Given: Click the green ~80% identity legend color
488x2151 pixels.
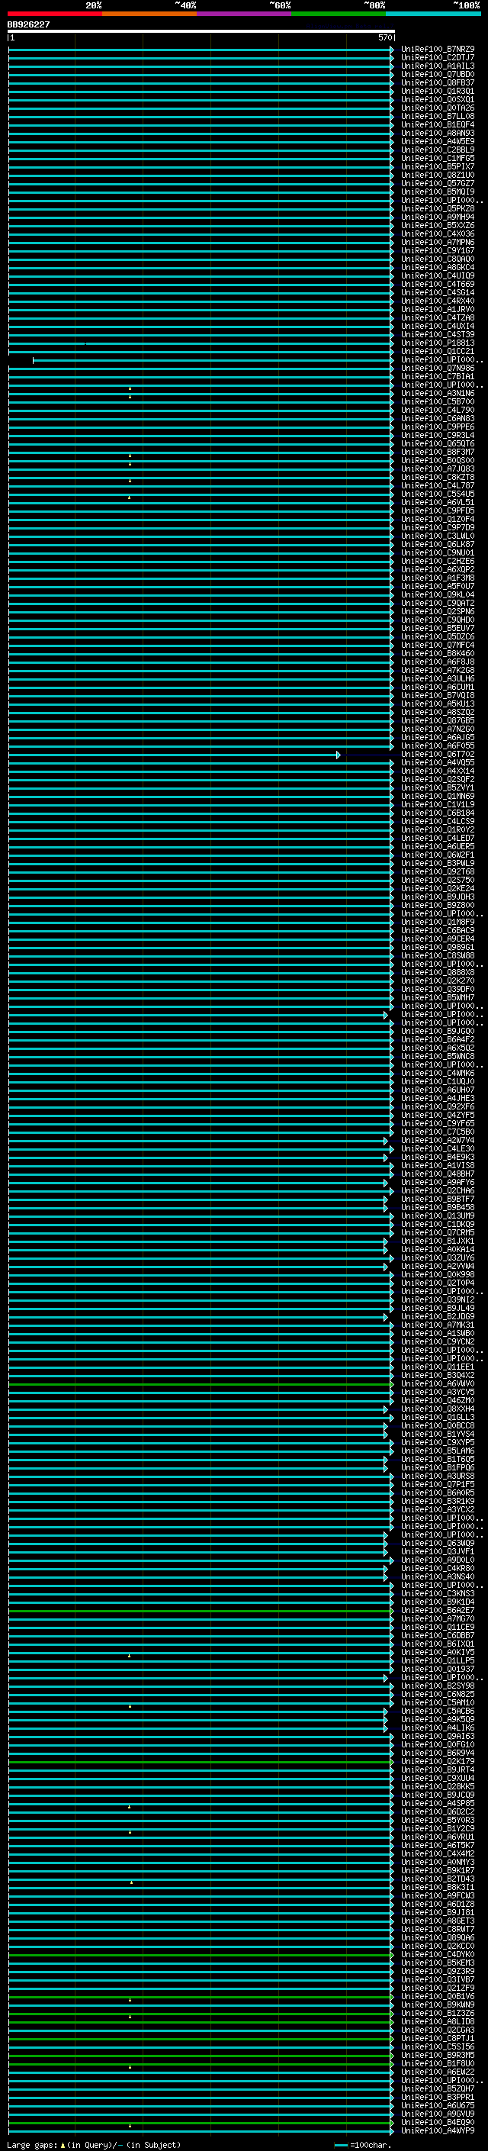Looking at the screenshot, I should point(339,14).
